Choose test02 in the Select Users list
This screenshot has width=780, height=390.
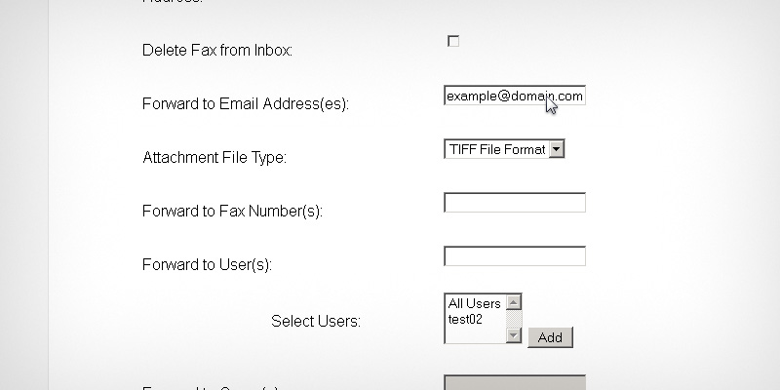point(466,318)
